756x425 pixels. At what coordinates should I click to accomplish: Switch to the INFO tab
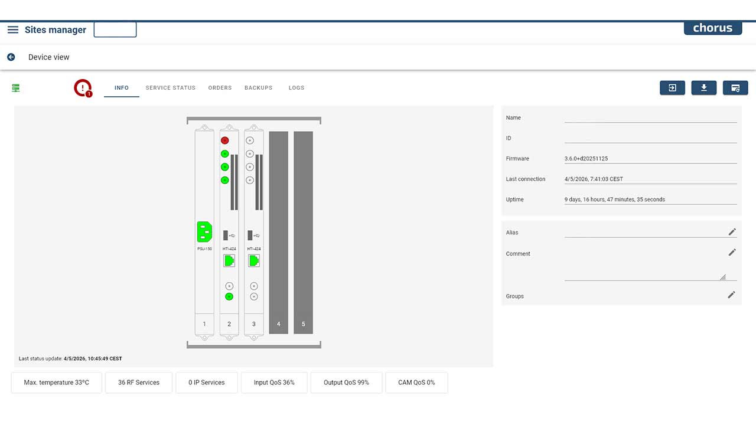pos(122,88)
